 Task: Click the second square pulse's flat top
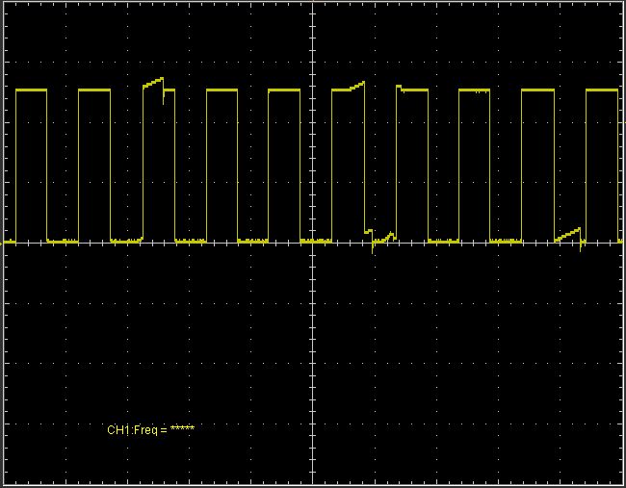[x=94, y=90]
